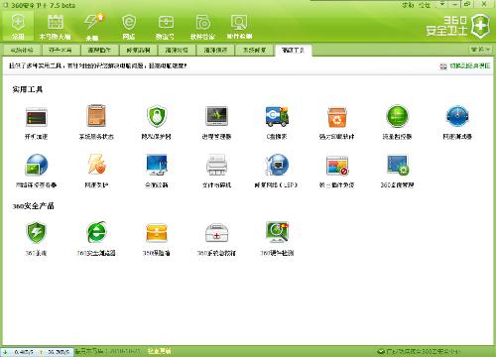Open the lightning-bolt-with-star toolbar section
The width and height of the screenshot is (496, 357).
[x=93, y=27]
